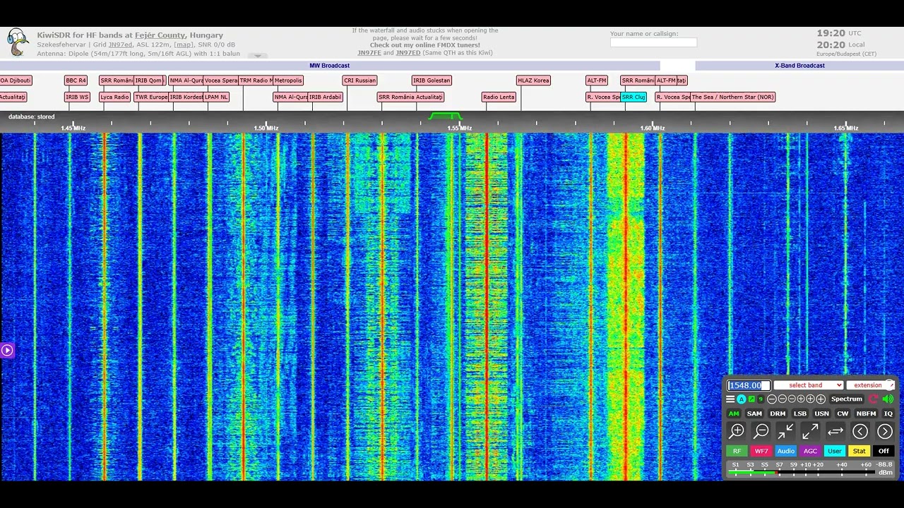Select SAM demodulation mode
904x508 pixels.
tap(754, 413)
